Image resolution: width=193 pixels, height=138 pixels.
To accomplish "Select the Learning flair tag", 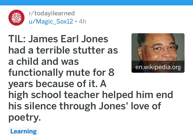I will tap(23, 131).
